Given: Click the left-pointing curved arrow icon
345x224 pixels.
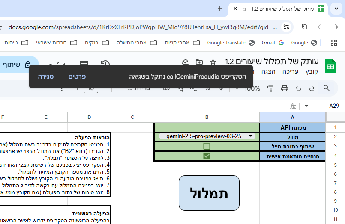Looking at the screenshot, I should pyautogui.click(x=298, y=88).
